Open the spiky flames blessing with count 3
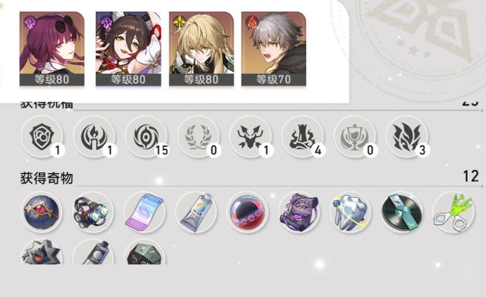Screen dimensions: 486x297 [x=406, y=137]
